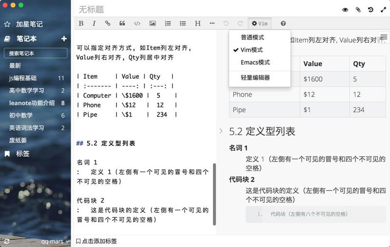Open attachments via paperclip icon

(x=358, y=10)
